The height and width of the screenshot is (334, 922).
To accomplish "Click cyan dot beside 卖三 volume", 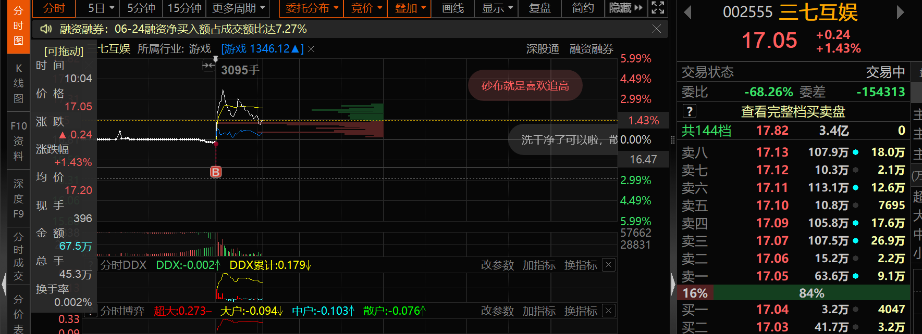I will tap(855, 241).
